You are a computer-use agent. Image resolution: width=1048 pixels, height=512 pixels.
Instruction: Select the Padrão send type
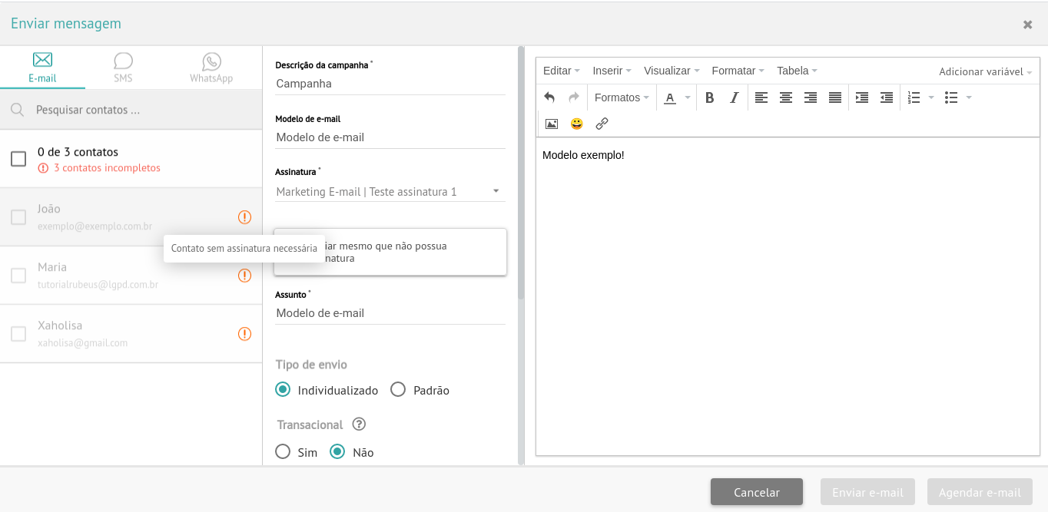pyautogui.click(x=398, y=390)
